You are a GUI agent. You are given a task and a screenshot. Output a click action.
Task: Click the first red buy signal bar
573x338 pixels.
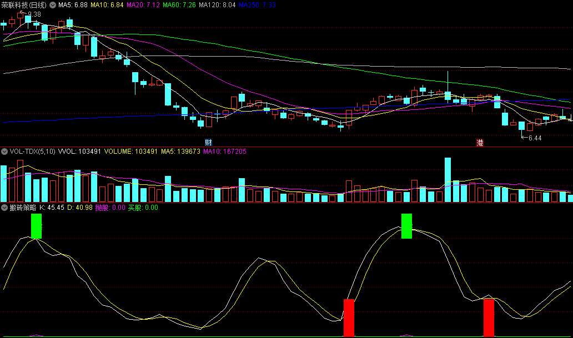(x=349, y=318)
